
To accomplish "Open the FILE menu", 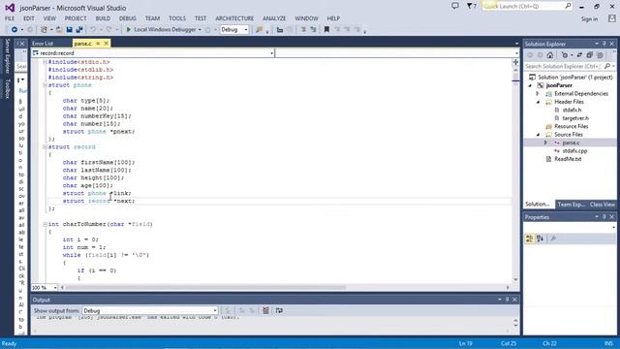I will [10, 18].
